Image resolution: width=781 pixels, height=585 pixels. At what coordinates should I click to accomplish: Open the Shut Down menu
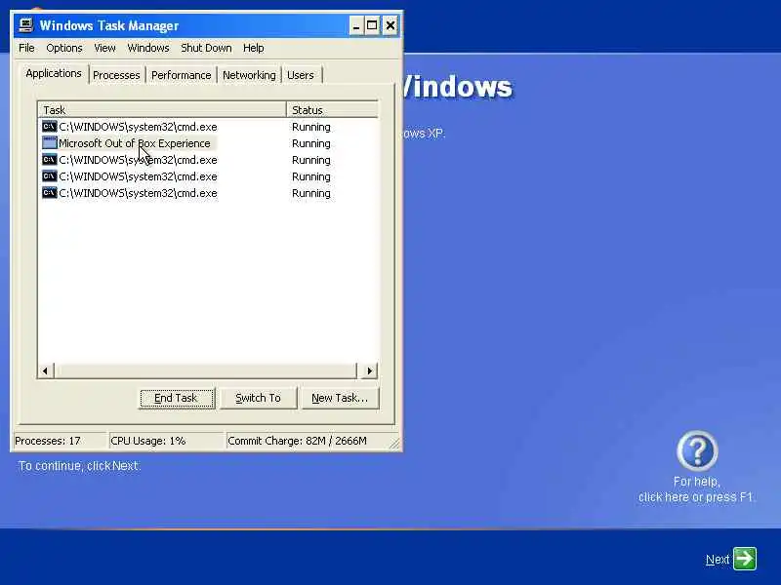tap(206, 48)
